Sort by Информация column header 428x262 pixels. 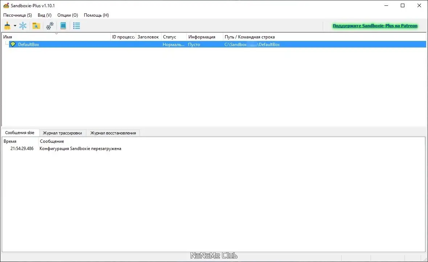tap(205, 37)
